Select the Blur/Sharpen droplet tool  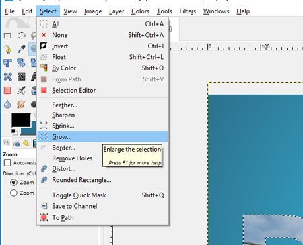pyautogui.click(x=7, y=104)
